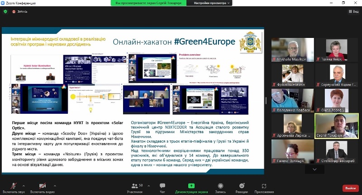
Task: Select Сергій Токарчук active speaker tile
Action: 337,126
